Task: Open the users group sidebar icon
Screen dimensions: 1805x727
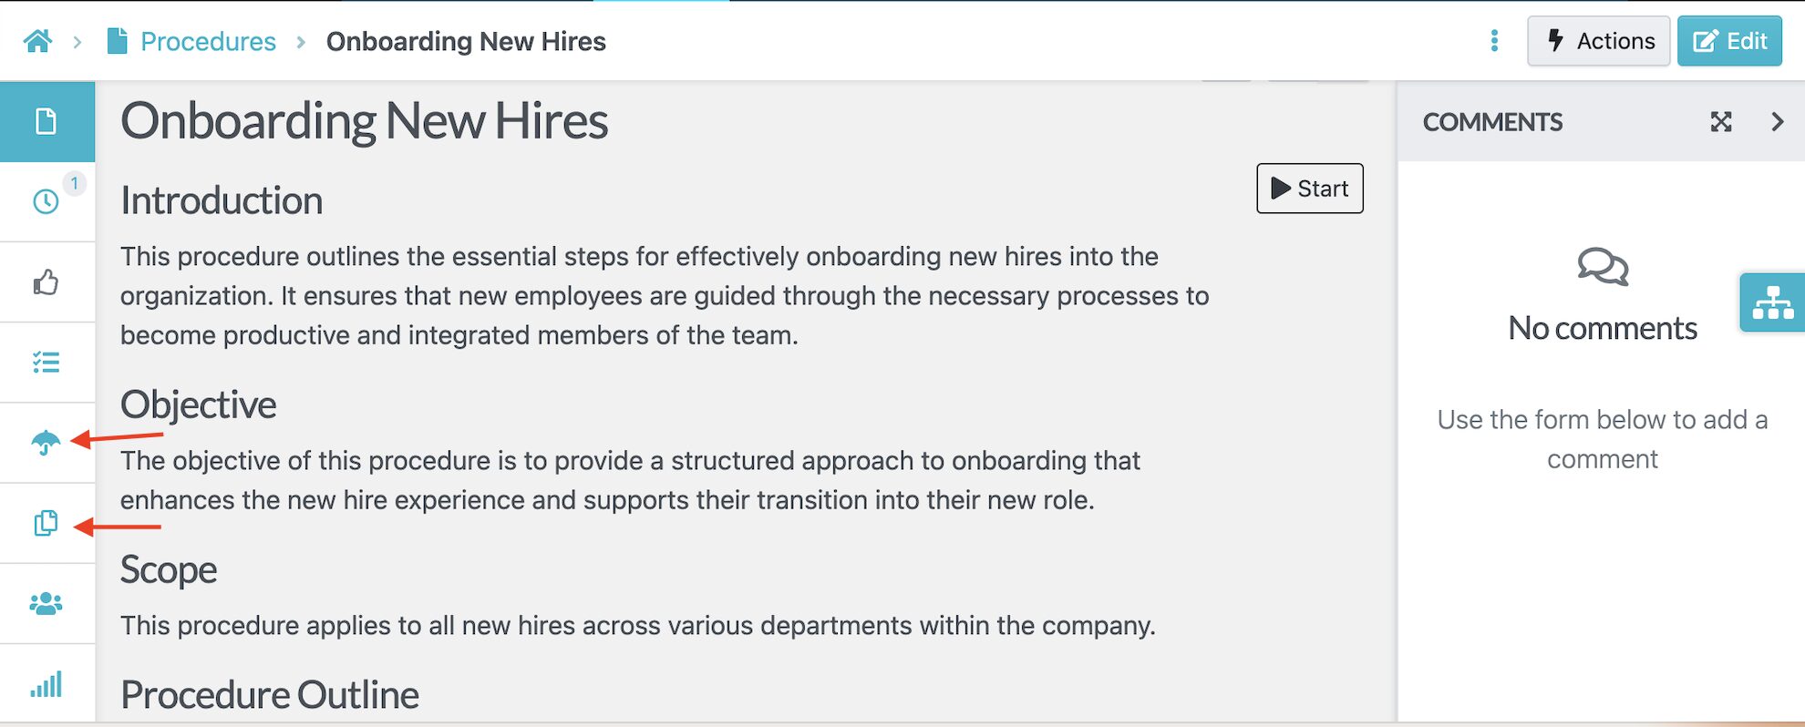Action: pyautogui.click(x=46, y=603)
